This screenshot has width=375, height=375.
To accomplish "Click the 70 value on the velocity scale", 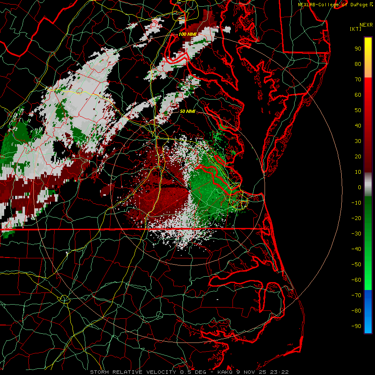I will coord(358,80).
